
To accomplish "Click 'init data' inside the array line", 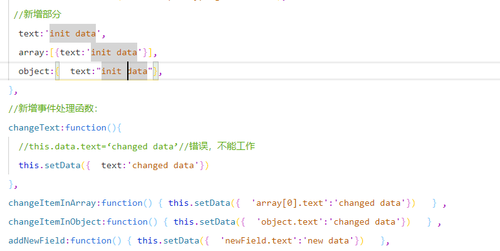I will click(114, 52).
